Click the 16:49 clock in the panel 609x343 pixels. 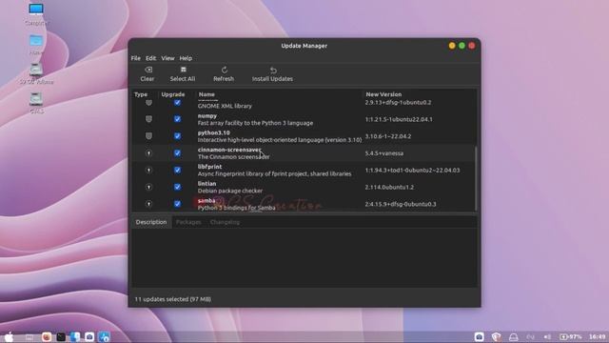click(598, 336)
